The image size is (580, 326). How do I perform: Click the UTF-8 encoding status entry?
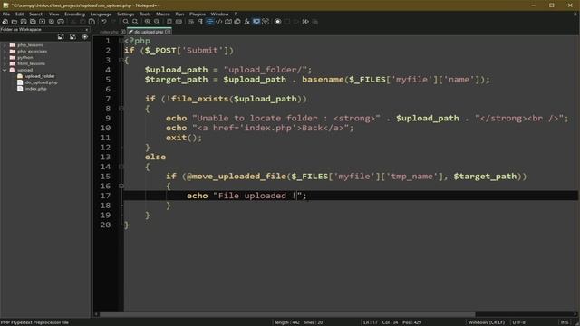click(518, 322)
